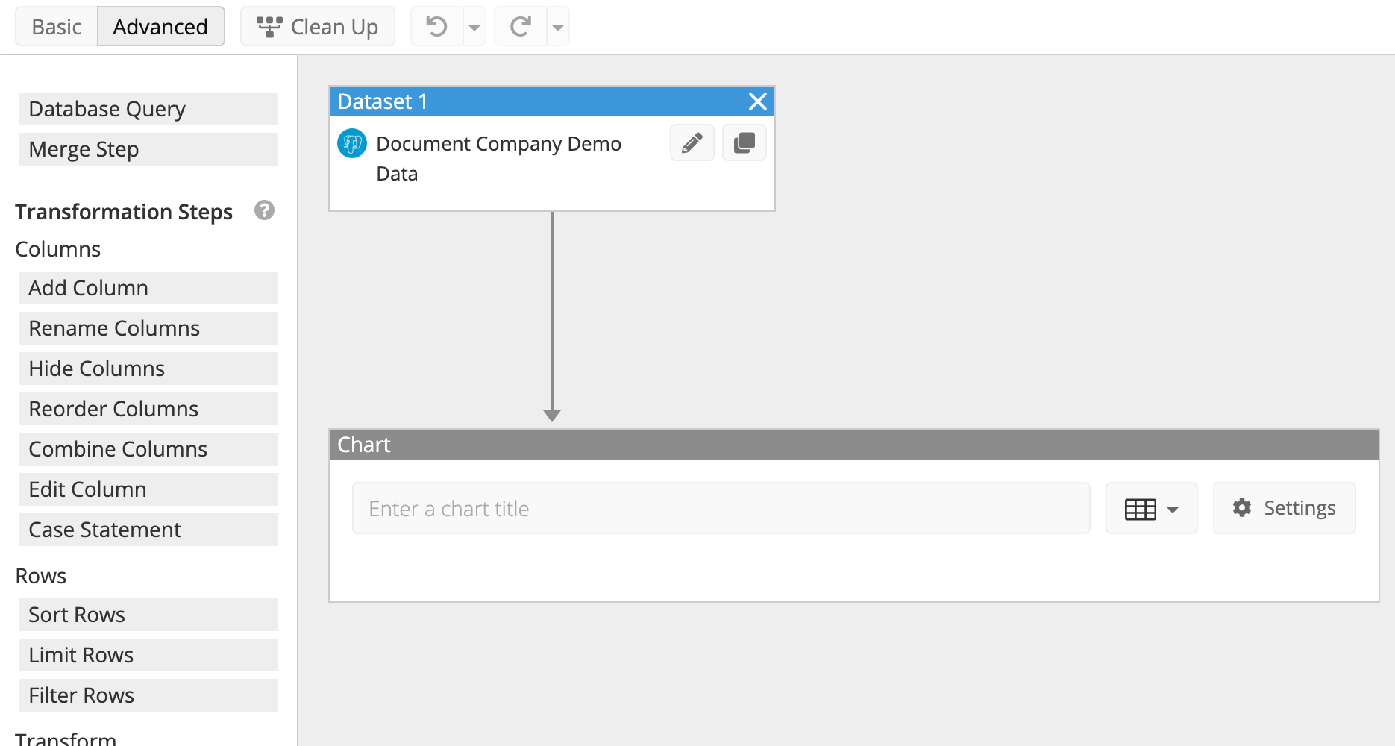Screen dimensions: 1395x746
Task: Select Merge Step
Action: pos(148,149)
